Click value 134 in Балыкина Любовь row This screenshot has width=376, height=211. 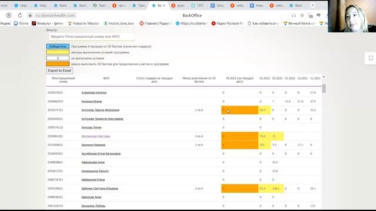(x=313, y=206)
